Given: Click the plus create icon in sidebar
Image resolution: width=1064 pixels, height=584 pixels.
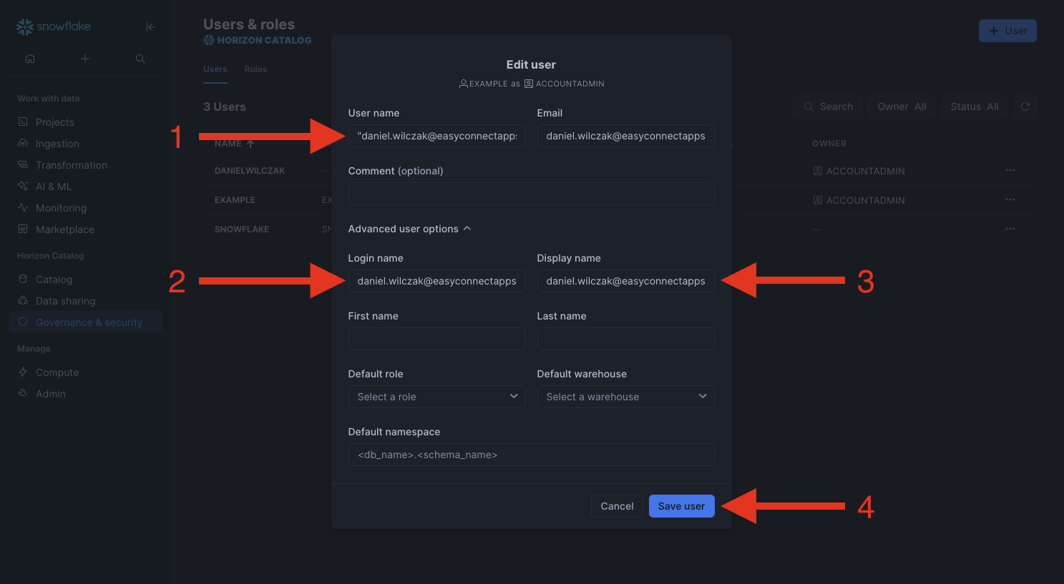Looking at the screenshot, I should coord(85,59).
